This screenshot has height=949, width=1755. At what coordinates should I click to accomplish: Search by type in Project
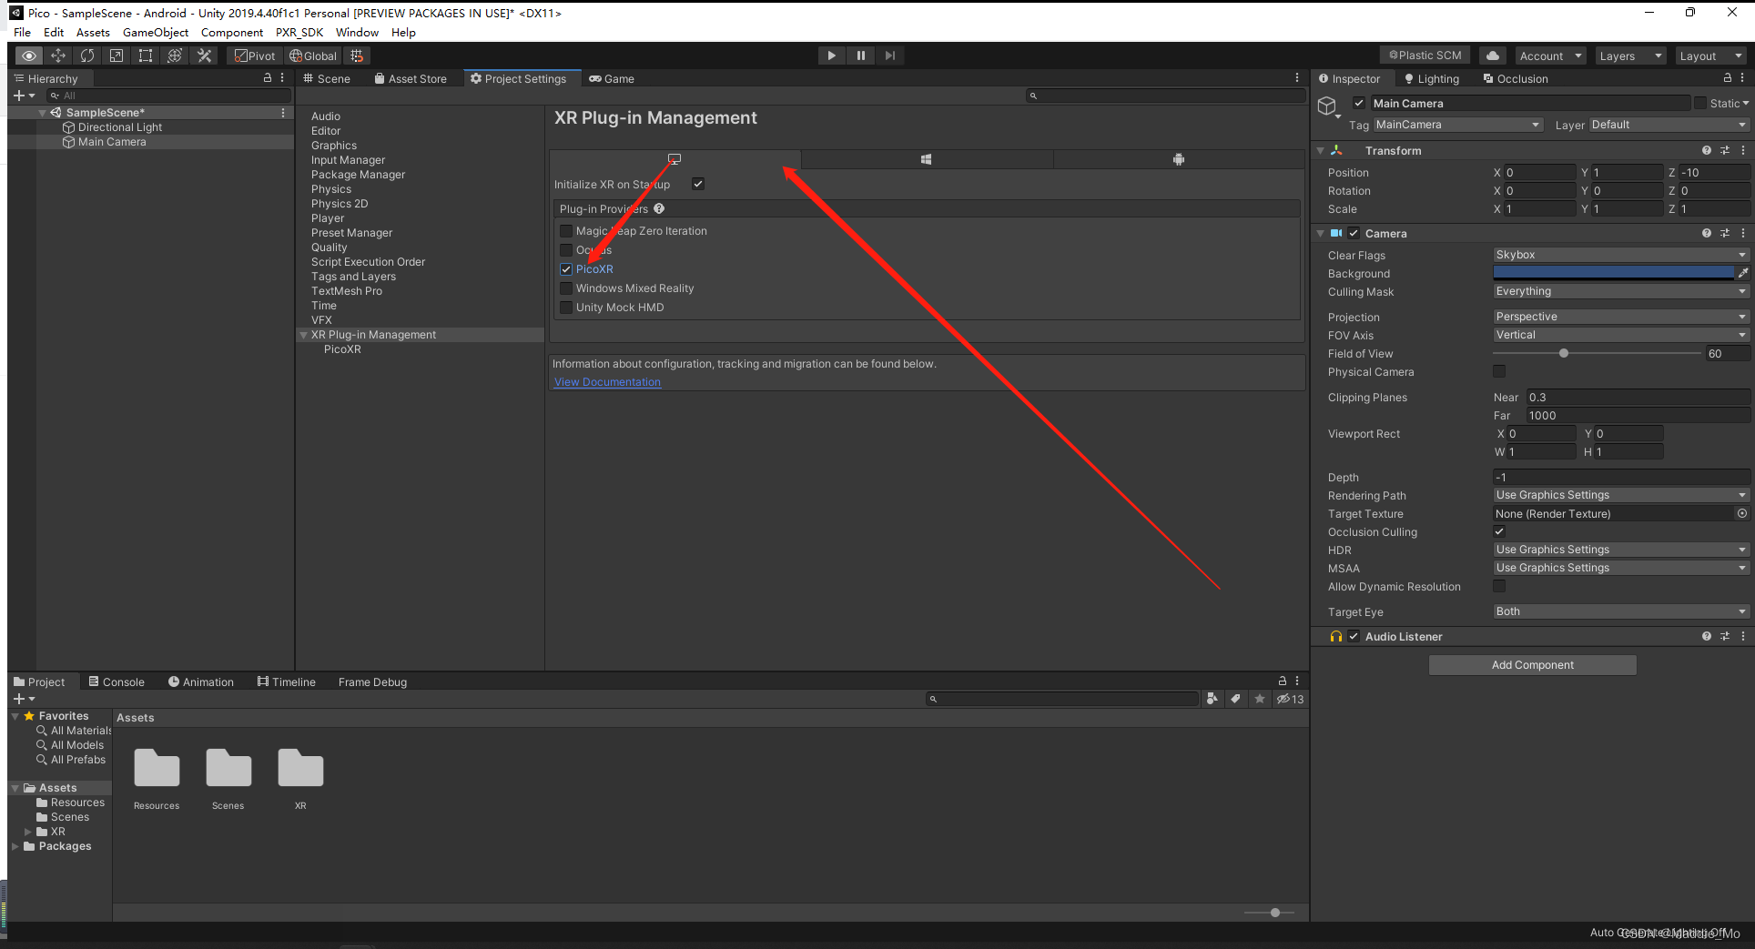click(x=1212, y=699)
